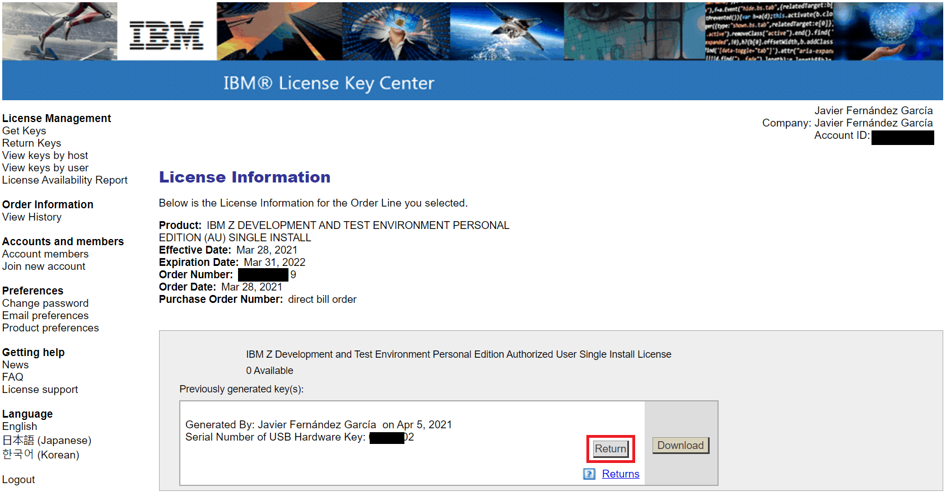This screenshot has width=946, height=496.
Task: Click Join new account link
Action: [x=44, y=266]
